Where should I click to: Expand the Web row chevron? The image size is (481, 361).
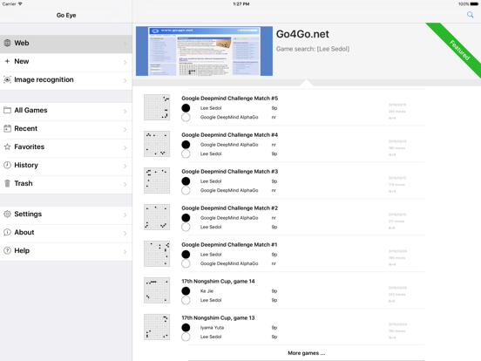coord(125,44)
